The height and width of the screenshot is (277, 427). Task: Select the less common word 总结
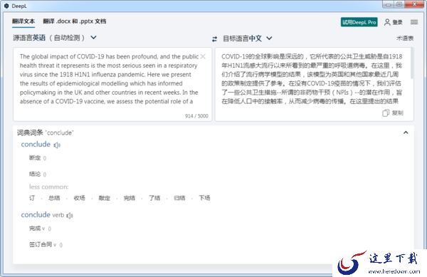[54, 198]
